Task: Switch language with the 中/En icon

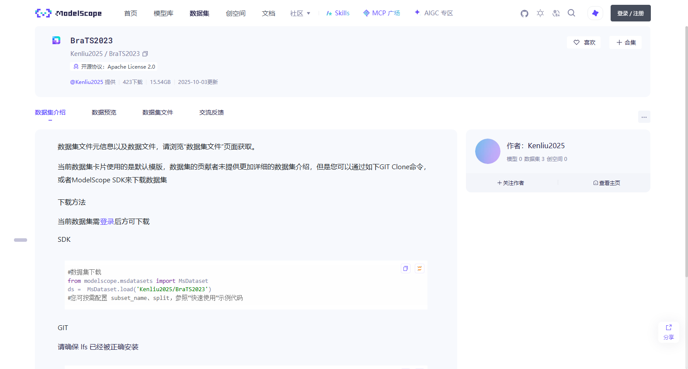Action: coord(556,13)
